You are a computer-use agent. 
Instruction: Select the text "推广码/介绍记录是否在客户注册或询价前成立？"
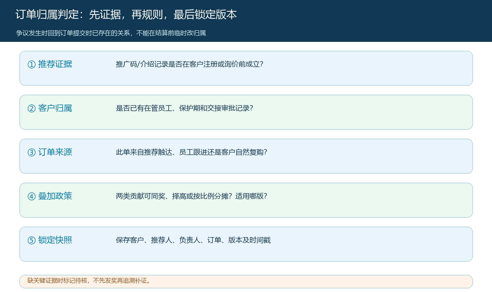click(190, 64)
